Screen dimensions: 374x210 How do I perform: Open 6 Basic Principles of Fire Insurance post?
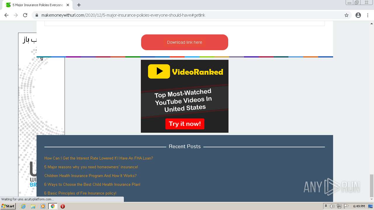point(80,193)
